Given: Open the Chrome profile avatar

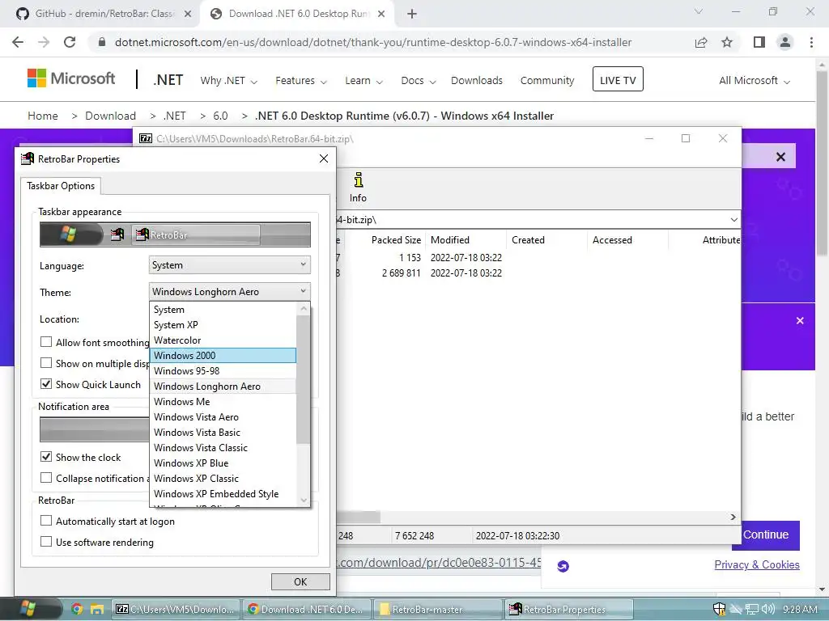Looking at the screenshot, I should click(x=785, y=42).
